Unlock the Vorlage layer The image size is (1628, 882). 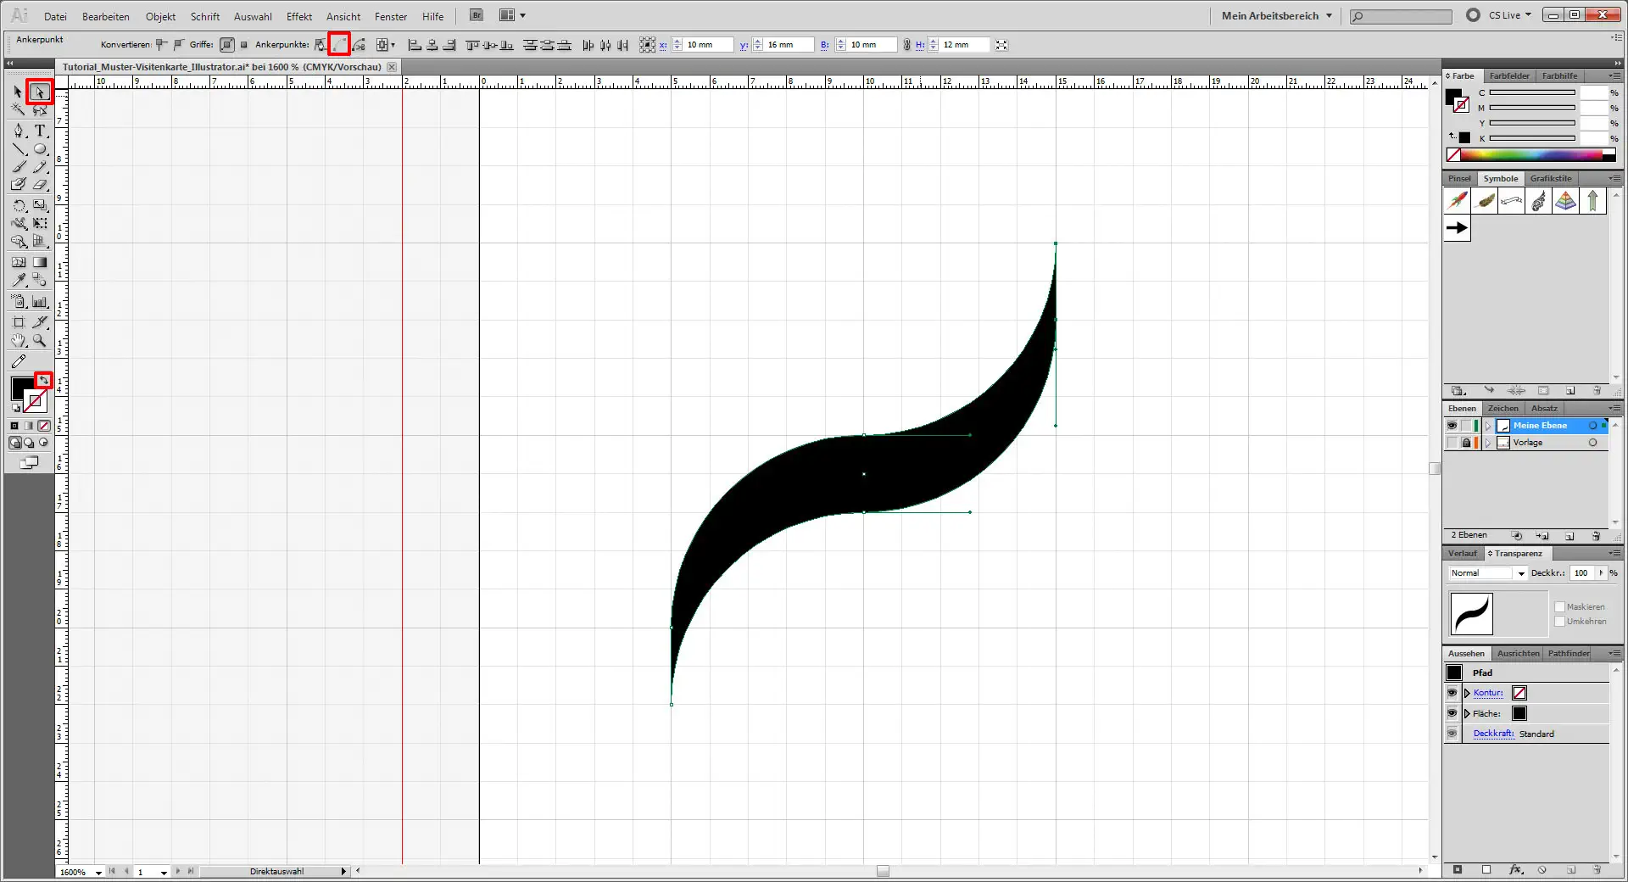coord(1464,442)
